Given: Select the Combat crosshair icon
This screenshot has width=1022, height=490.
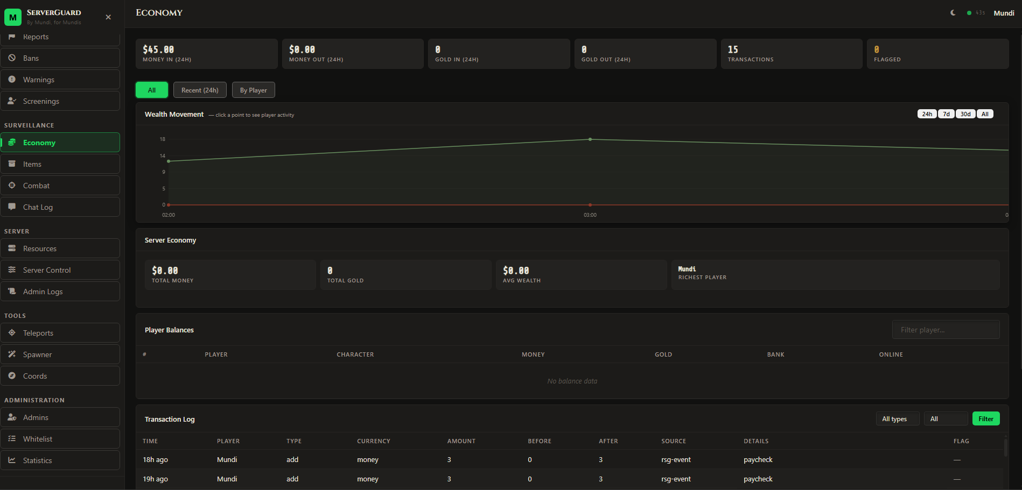Looking at the screenshot, I should click(x=12, y=186).
